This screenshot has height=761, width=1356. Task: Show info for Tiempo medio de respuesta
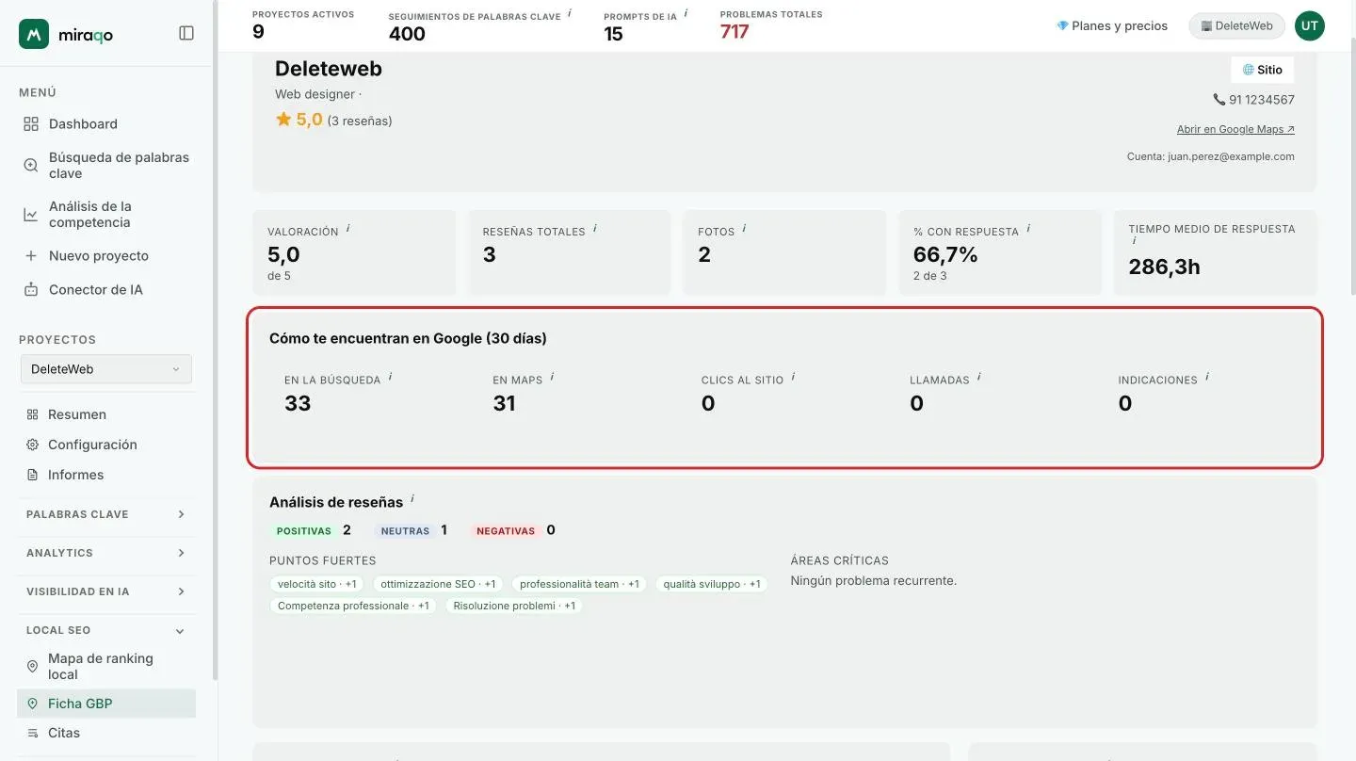pyautogui.click(x=1134, y=241)
